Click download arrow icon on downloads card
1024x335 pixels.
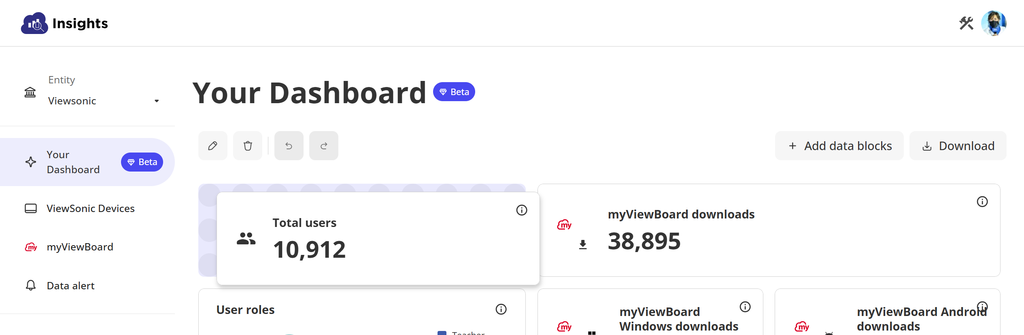583,244
